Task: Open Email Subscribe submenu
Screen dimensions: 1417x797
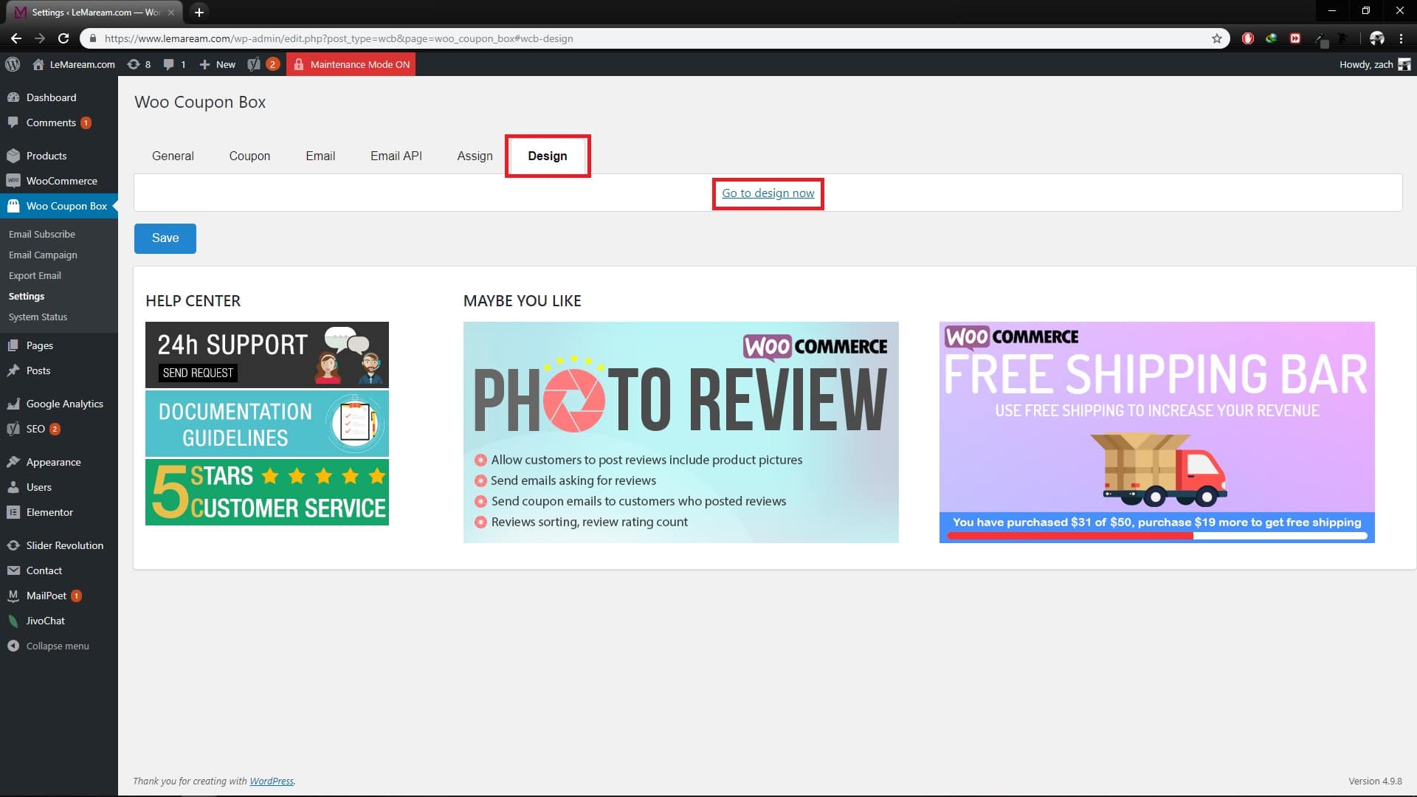Action: coord(42,234)
